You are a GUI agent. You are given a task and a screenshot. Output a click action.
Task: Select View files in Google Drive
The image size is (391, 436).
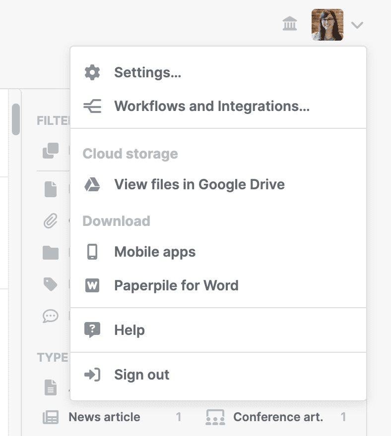click(x=199, y=185)
